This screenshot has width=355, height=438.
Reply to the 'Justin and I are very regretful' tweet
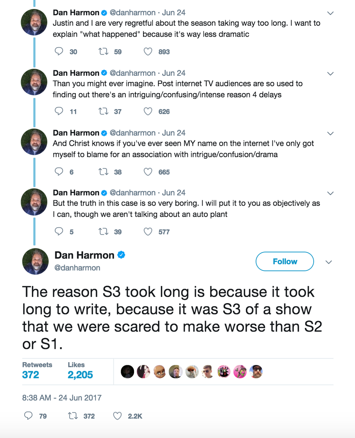coord(59,52)
